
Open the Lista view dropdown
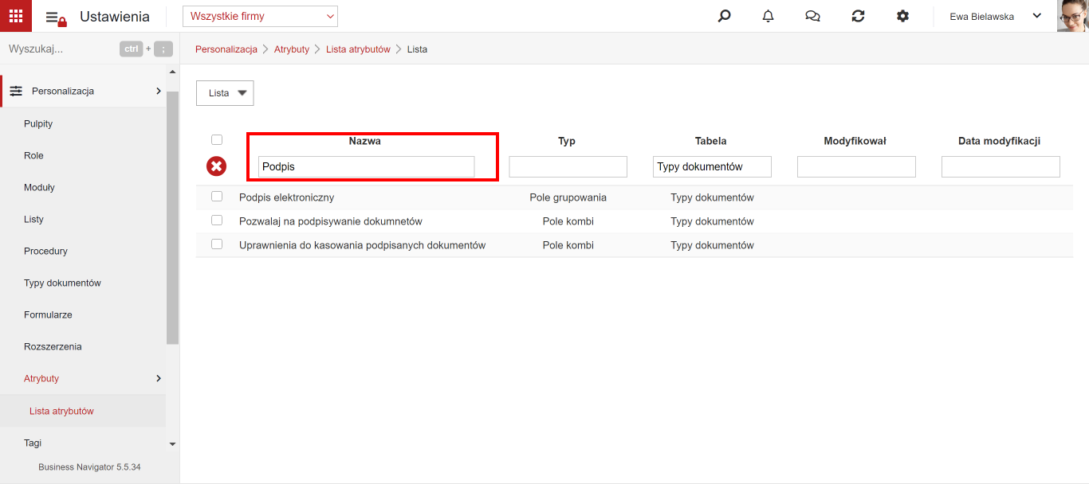tap(225, 93)
